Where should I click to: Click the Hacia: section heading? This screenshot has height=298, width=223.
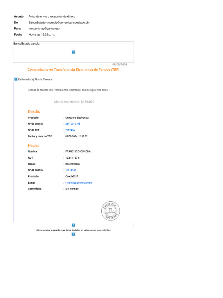click(33, 146)
